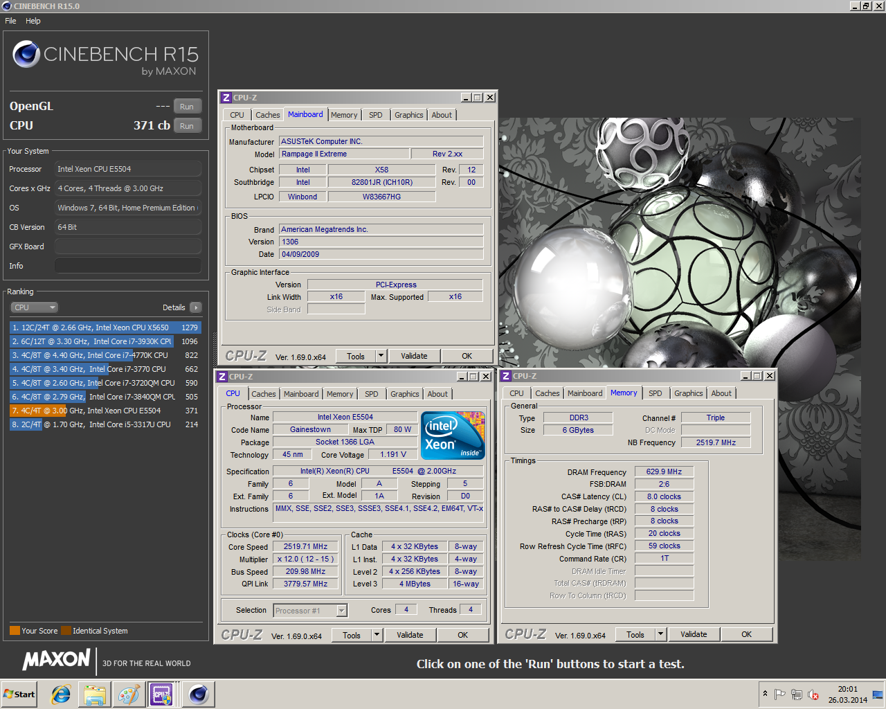Open Internet Explorer from the taskbar
The width and height of the screenshot is (886, 709).
coord(61,694)
